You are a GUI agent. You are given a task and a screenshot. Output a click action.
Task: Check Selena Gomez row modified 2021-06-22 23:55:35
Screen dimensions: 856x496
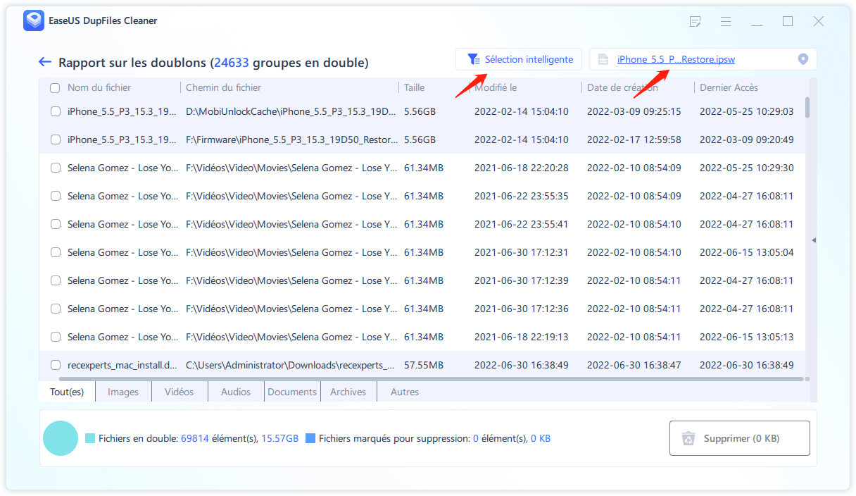55,196
